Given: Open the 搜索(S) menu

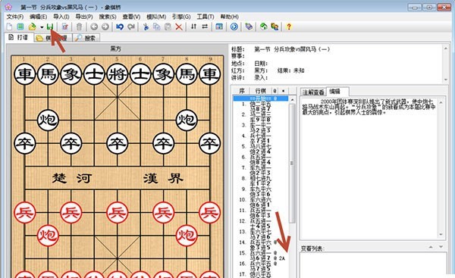Looking at the screenshot, I should click(108, 17).
